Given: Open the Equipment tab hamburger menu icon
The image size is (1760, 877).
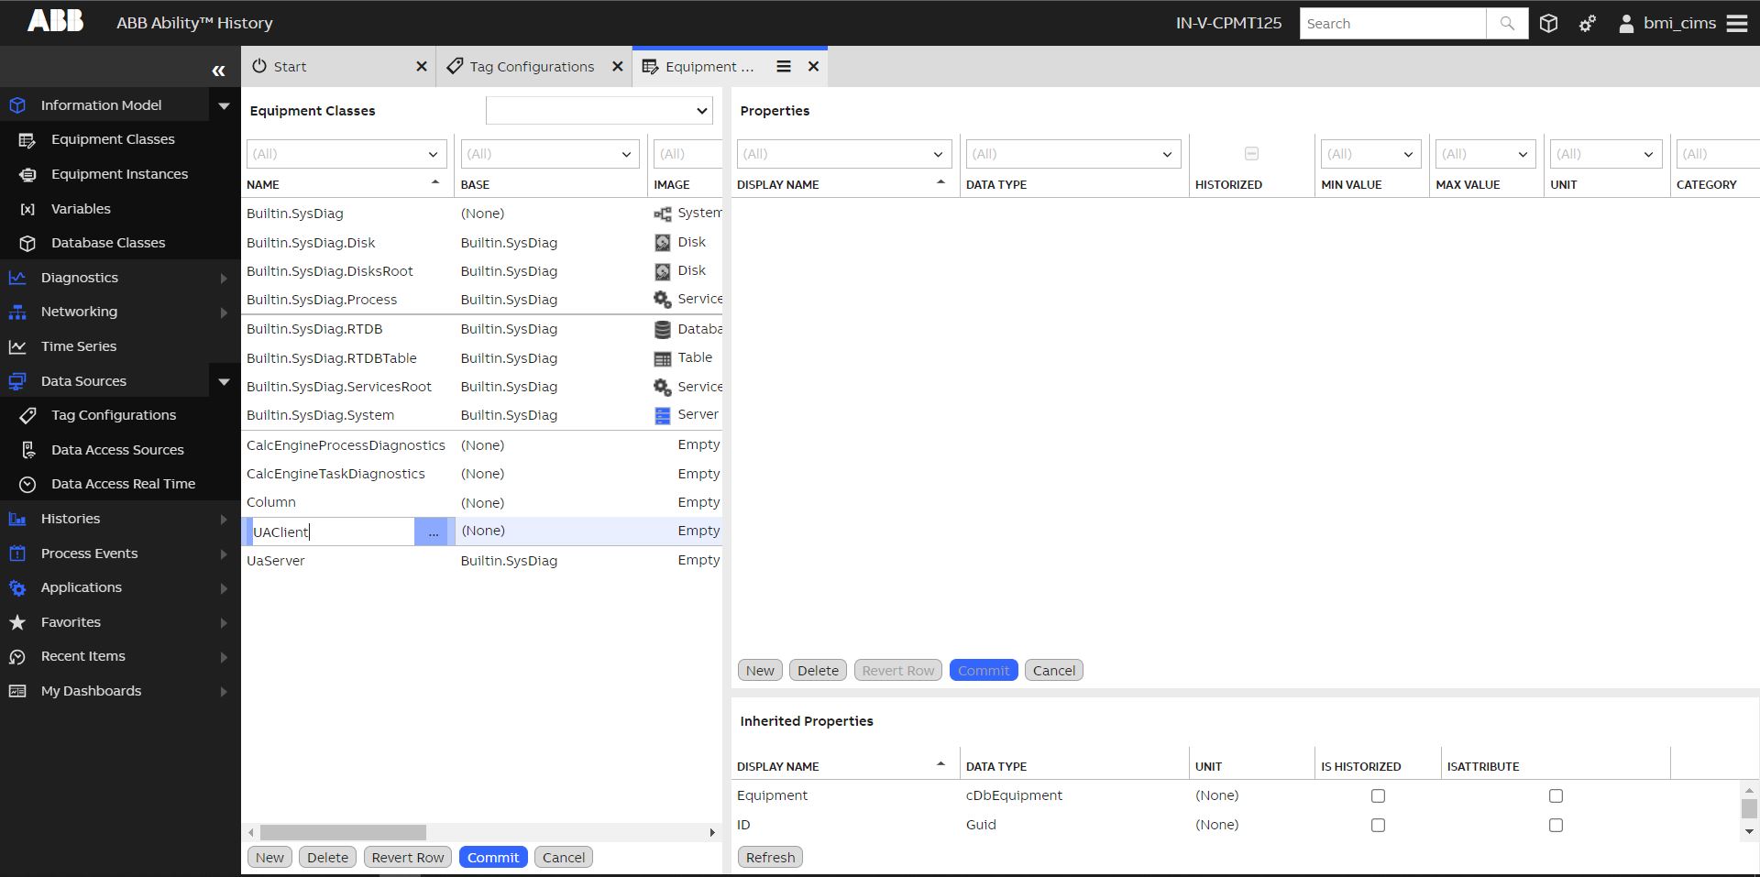Looking at the screenshot, I should [784, 67].
